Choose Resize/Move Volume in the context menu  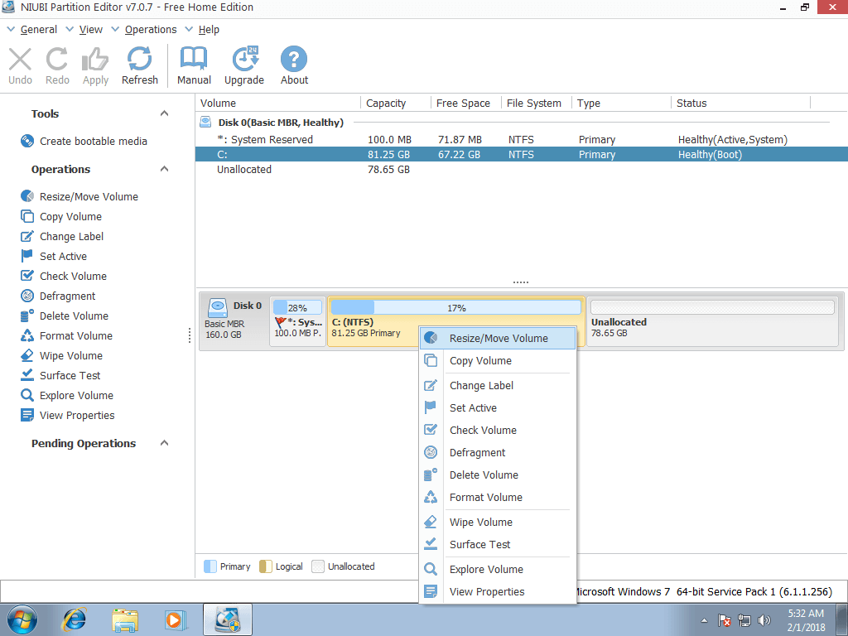tap(498, 338)
